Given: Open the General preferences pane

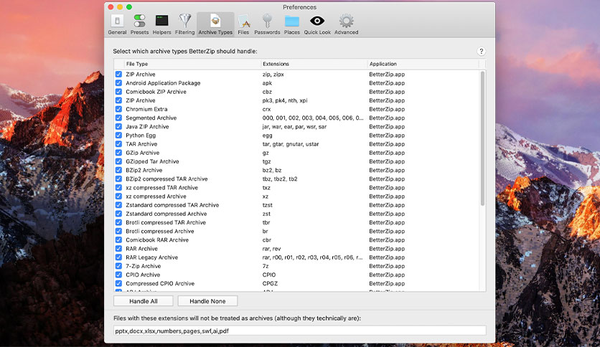Looking at the screenshot, I should coord(117,24).
